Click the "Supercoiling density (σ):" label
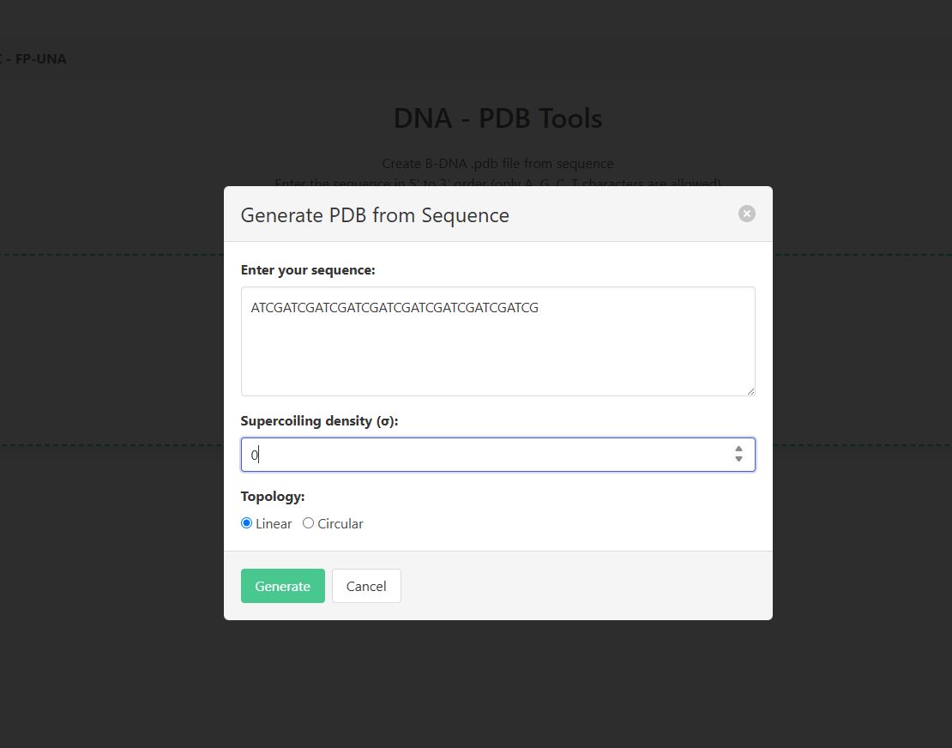Image resolution: width=952 pixels, height=748 pixels. pos(319,421)
